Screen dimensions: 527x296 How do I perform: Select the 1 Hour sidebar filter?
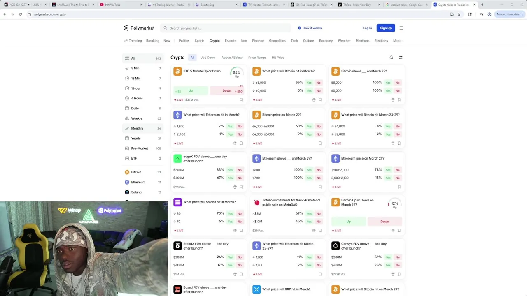pyautogui.click(x=143, y=88)
